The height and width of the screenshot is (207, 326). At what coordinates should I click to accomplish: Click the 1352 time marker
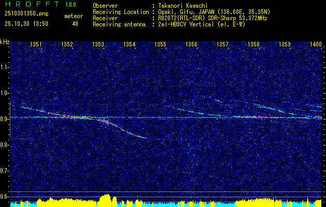(67, 45)
